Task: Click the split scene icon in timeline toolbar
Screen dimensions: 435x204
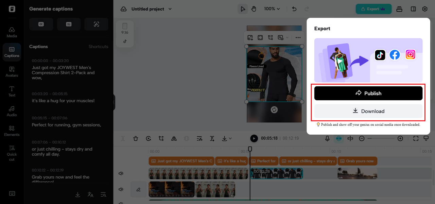Action: pos(212,138)
